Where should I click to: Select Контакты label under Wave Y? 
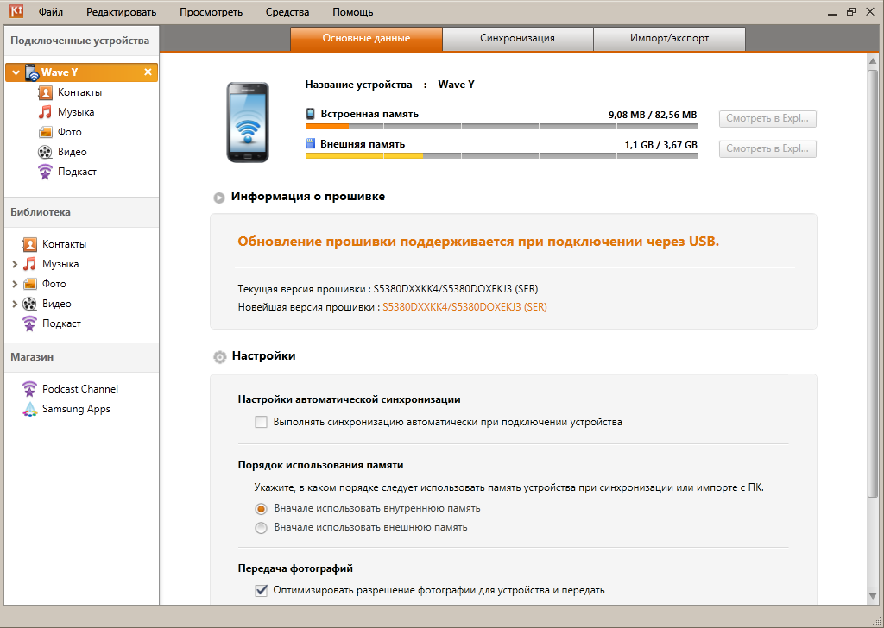pyautogui.click(x=79, y=92)
